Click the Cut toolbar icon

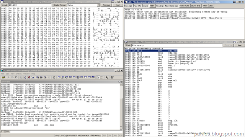(8, 77)
